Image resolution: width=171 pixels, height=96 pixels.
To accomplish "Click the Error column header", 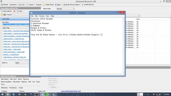I will point(138,19).
